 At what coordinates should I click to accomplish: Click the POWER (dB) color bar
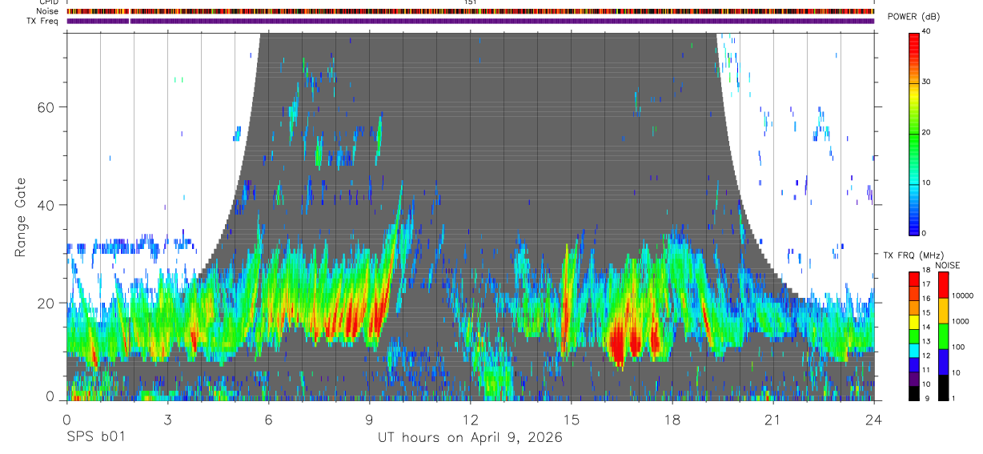pos(914,133)
